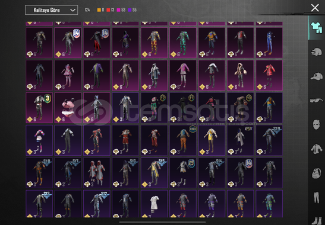Select the jacket tops category icon

click(x=316, y=149)
